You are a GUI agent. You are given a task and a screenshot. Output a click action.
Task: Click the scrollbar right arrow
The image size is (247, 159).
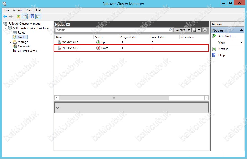(x=207, y=98)
